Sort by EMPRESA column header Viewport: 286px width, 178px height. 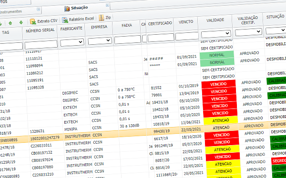(x=99, y=27)
